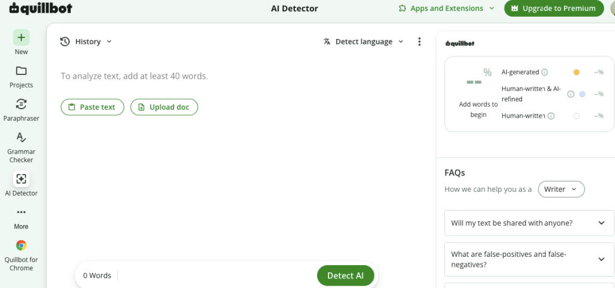Image resolution: width=615 pixels, height=288 pixels.
Task: Expand Apps and Extensions menu
Action: click(446, 8)
